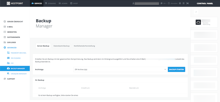Click the search box in right panel
The width and height of the screenshot is (220, 102).
pyautogui.click(x=196, y=12)
